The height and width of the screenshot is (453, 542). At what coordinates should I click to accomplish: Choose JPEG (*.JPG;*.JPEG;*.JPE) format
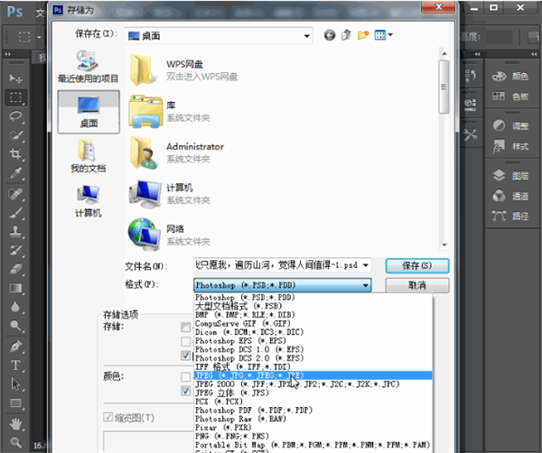[x=313, y=375]
